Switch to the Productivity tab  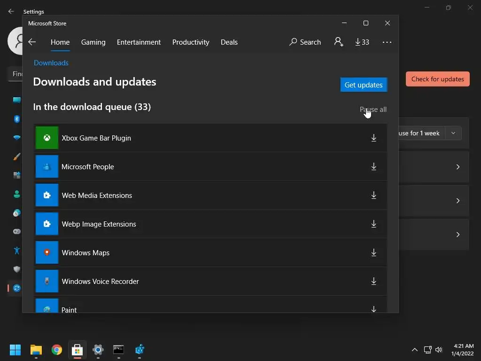pyautogui.click(x=191, y=42)
